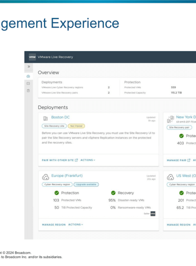Screen dimensions: 196x266
Task: Click Manage Region in Frankfurt card
Action: coord(53,225)
